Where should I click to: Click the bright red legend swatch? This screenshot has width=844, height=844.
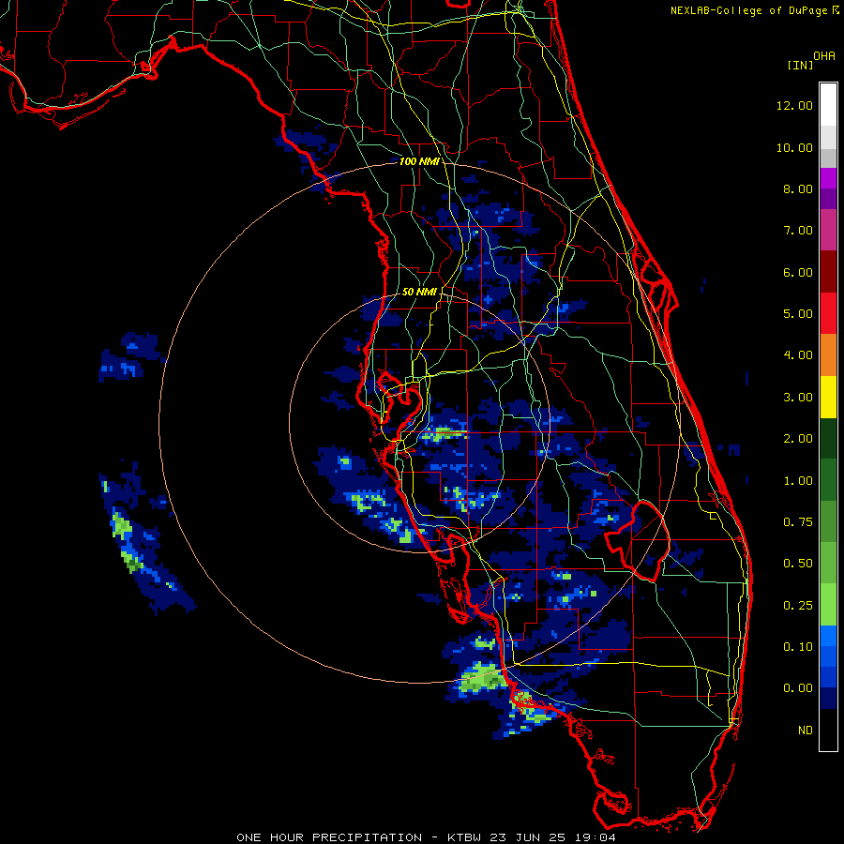pyautogui.click(x=828, y=313)
